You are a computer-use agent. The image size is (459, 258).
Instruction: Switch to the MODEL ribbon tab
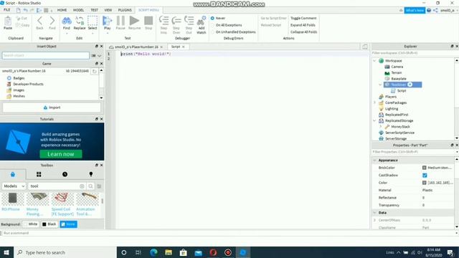pyautogui.click(x=78, y=10)
